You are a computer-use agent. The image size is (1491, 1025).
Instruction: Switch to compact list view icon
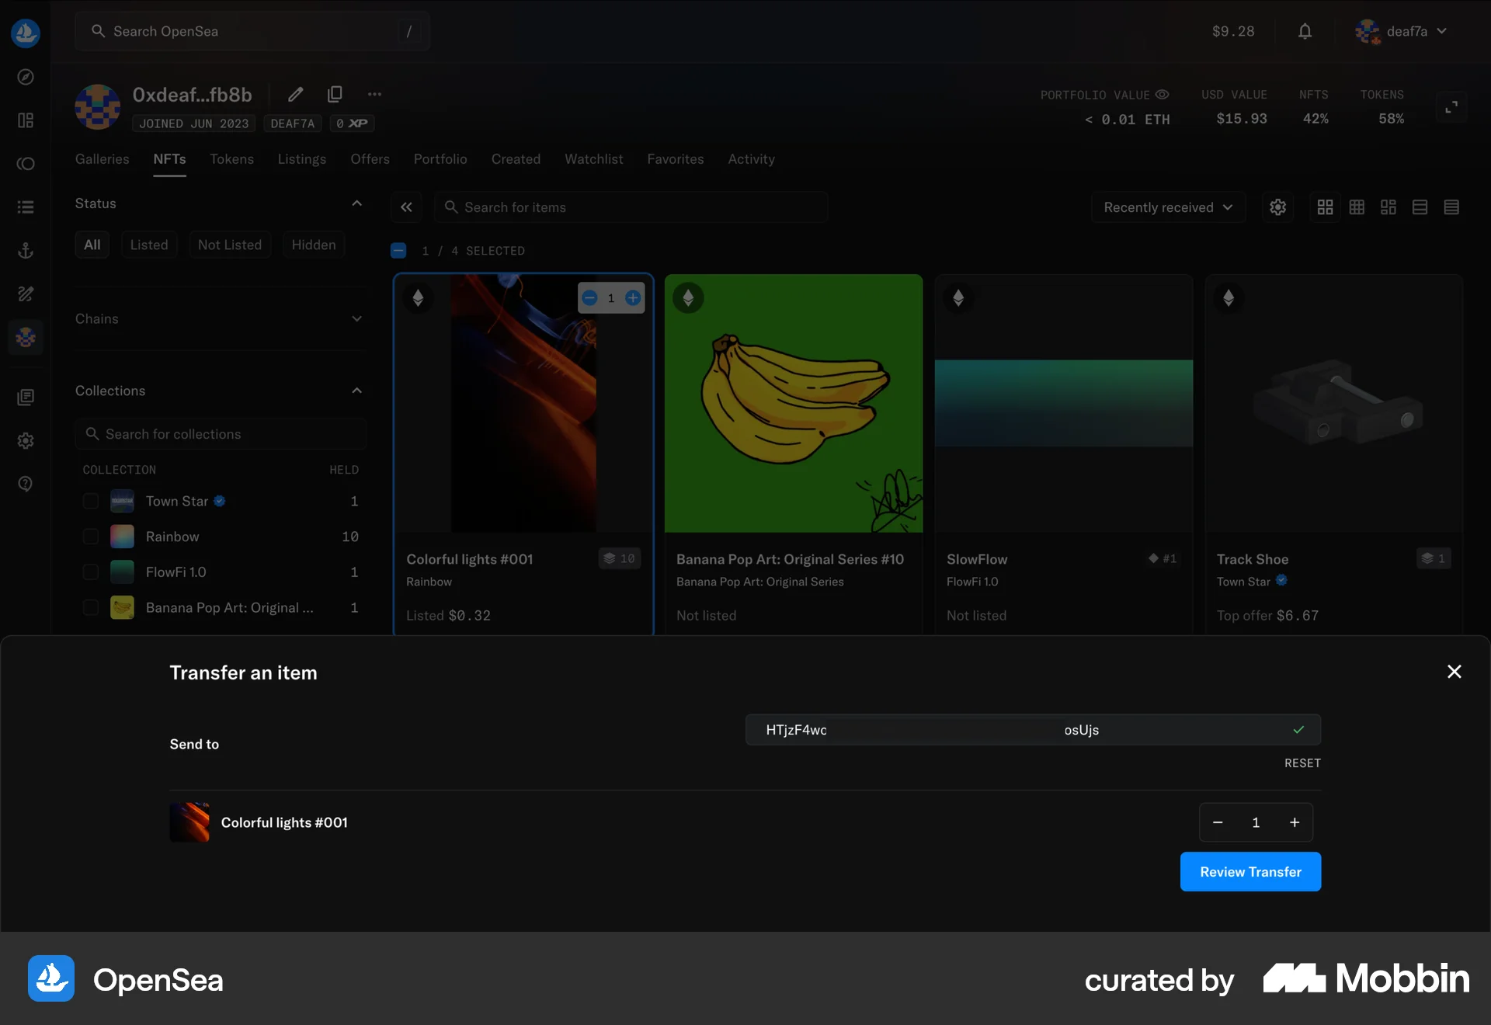click(1451, 207)
